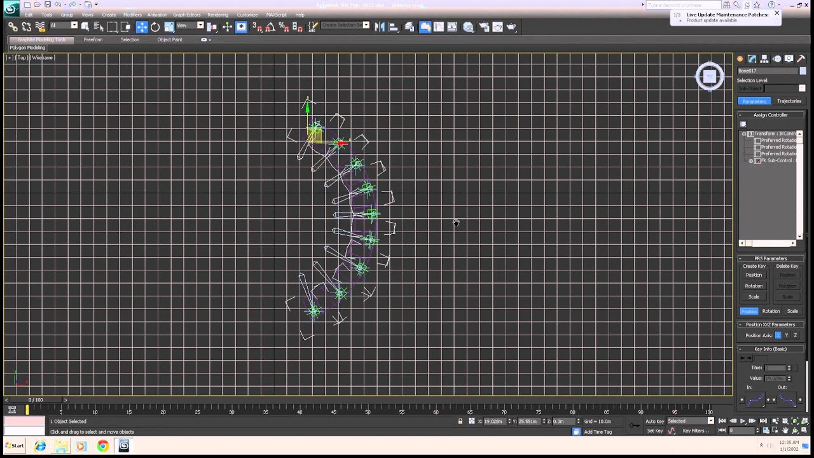Play the animation

(x=742, y=421)
